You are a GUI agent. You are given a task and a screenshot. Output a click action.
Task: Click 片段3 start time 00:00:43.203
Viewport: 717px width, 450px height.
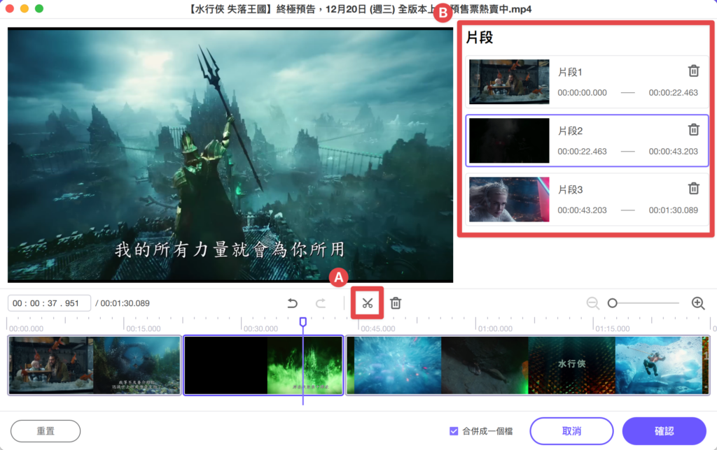coord(582,210)
